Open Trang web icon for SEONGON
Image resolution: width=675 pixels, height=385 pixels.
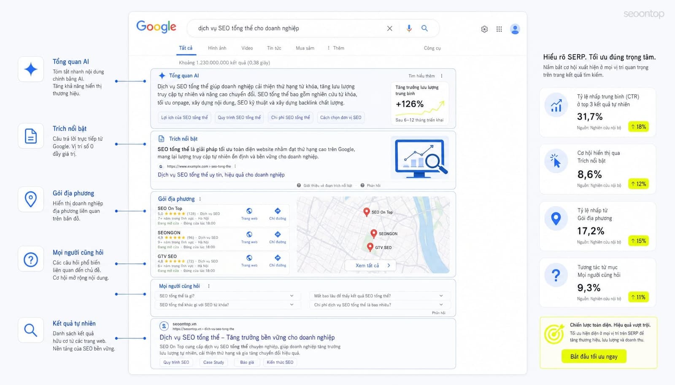click(x=249, y=235)
